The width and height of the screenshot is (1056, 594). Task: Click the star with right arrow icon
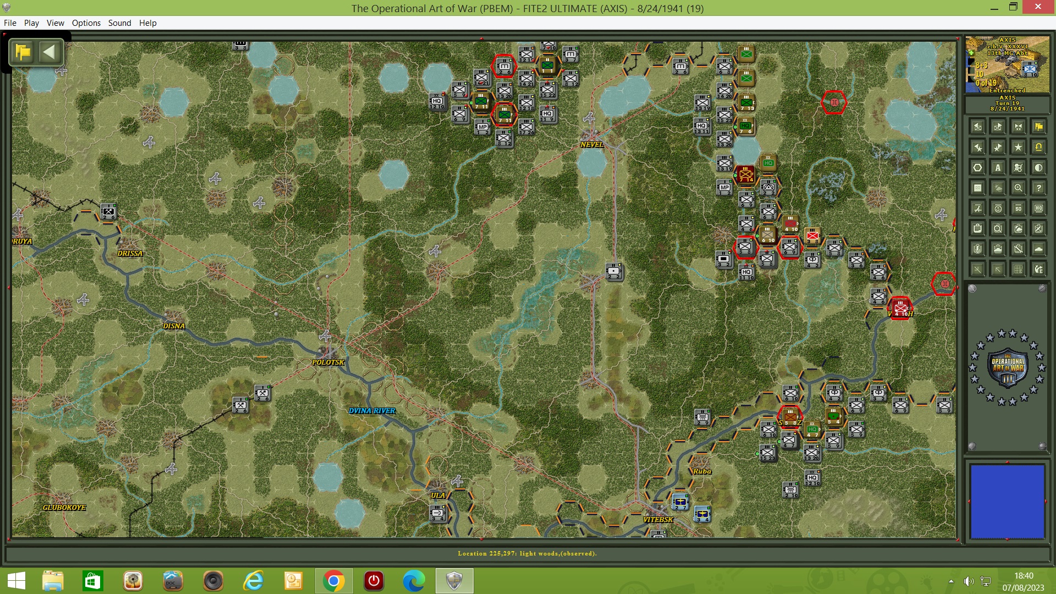coord(998,147)
